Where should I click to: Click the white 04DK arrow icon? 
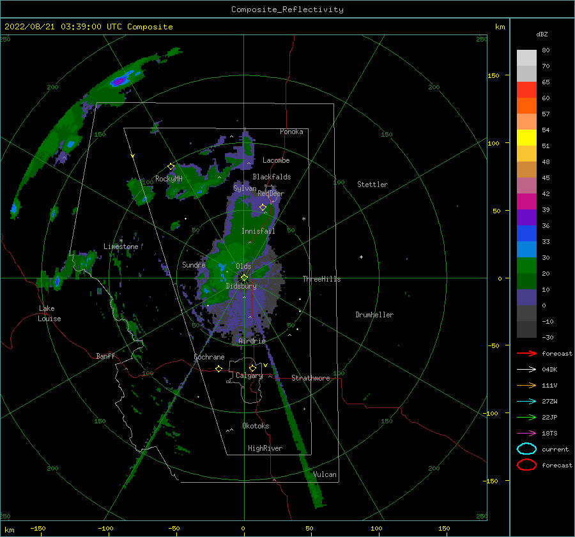pos(526,370)
